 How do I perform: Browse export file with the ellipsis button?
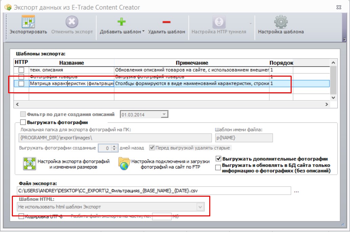click(296, 191)
